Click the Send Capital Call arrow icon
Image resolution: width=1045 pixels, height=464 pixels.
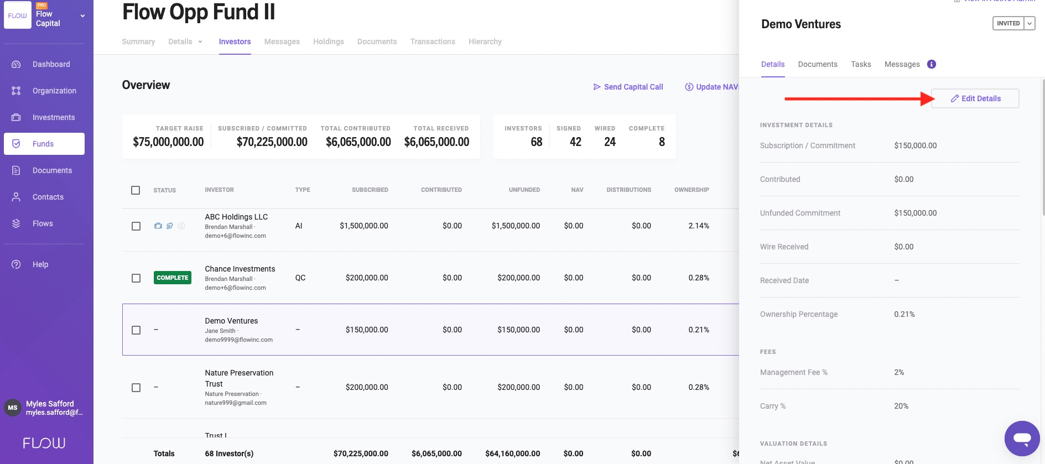597,87
